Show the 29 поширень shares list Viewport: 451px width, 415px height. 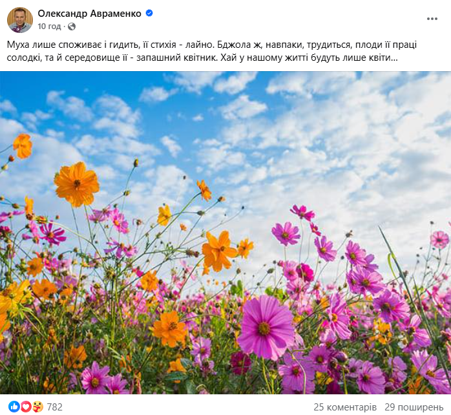tap(414, 407)
